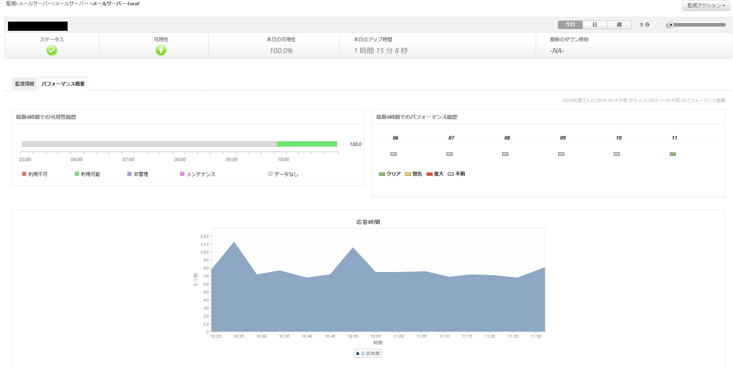Select the パフォーマンス概要 tab
The image size is (733, 368).
pos(63,84)
